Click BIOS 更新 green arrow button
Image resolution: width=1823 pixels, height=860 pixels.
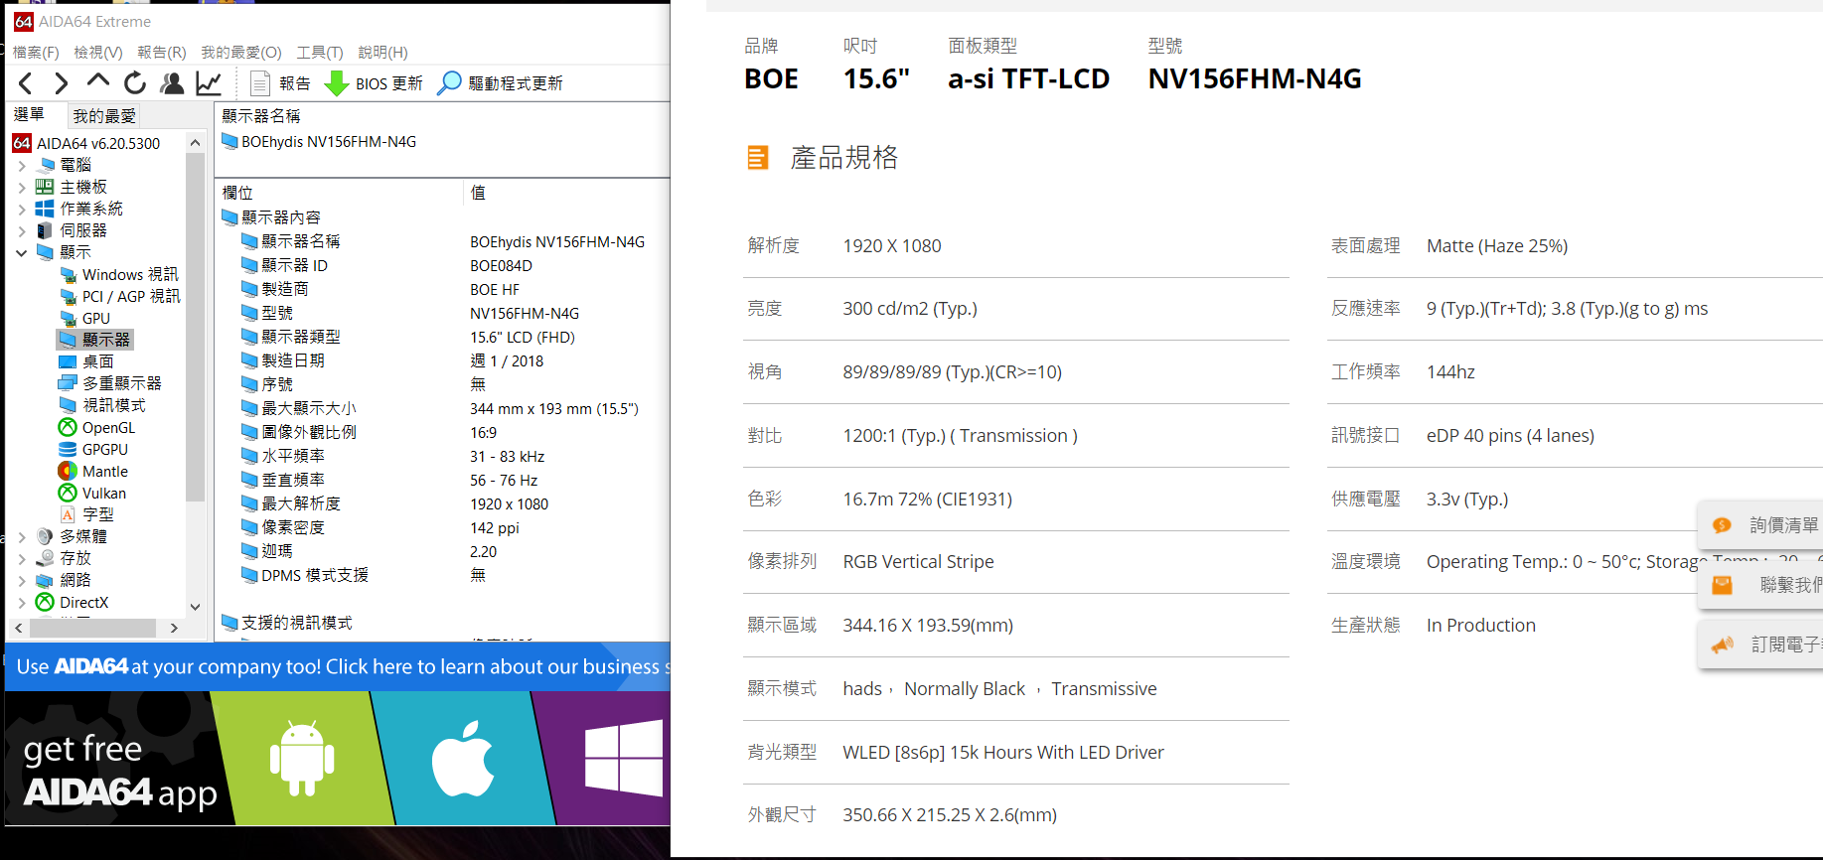click(x=374, y=83)
